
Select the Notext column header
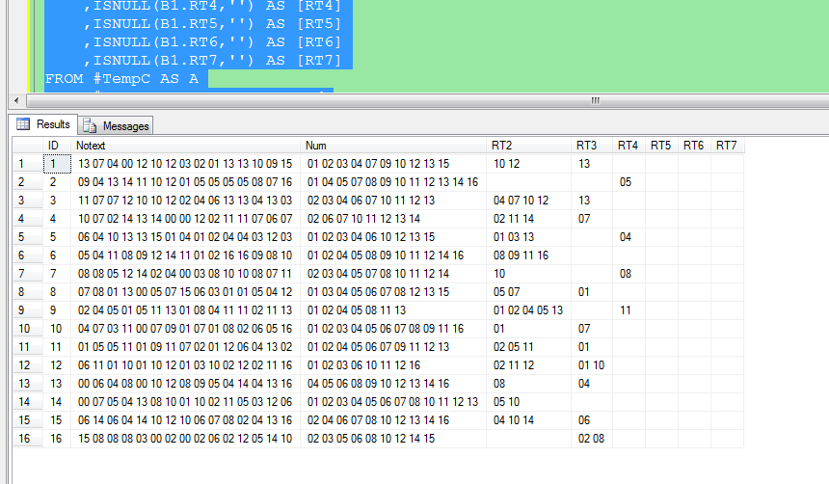click(x=186, y=146)
